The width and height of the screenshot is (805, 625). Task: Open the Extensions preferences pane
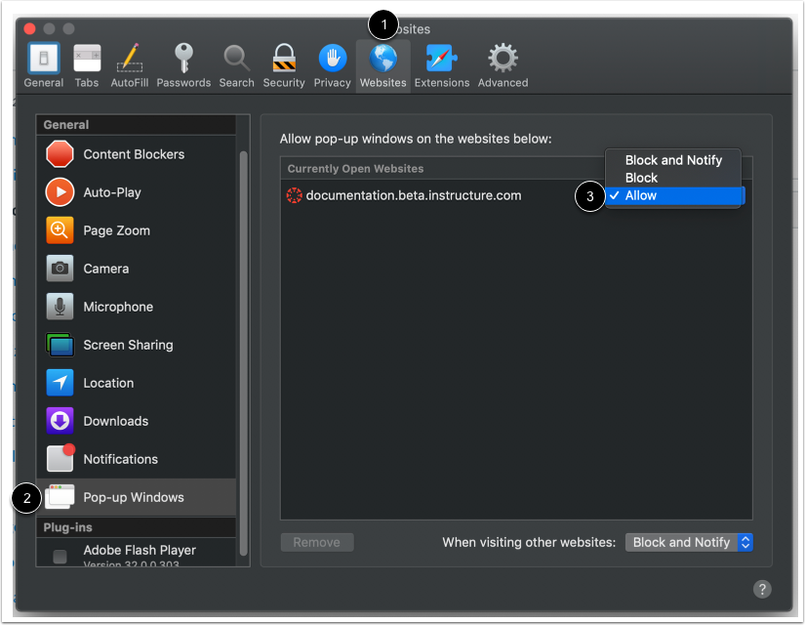click(441, 63)
